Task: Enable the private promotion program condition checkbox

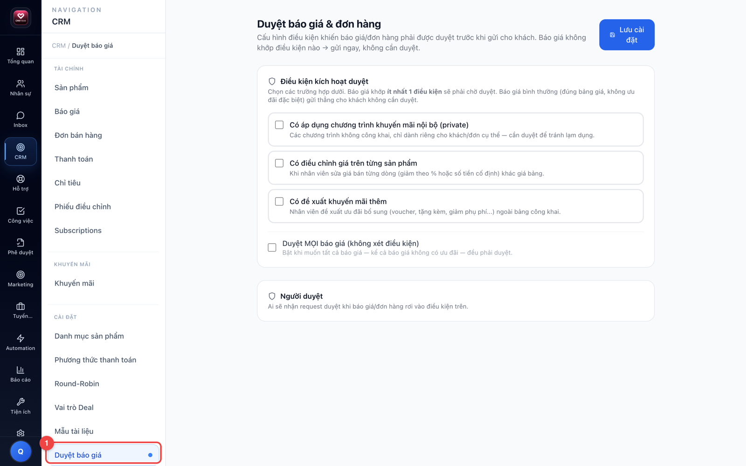Action: click(279, 125)
